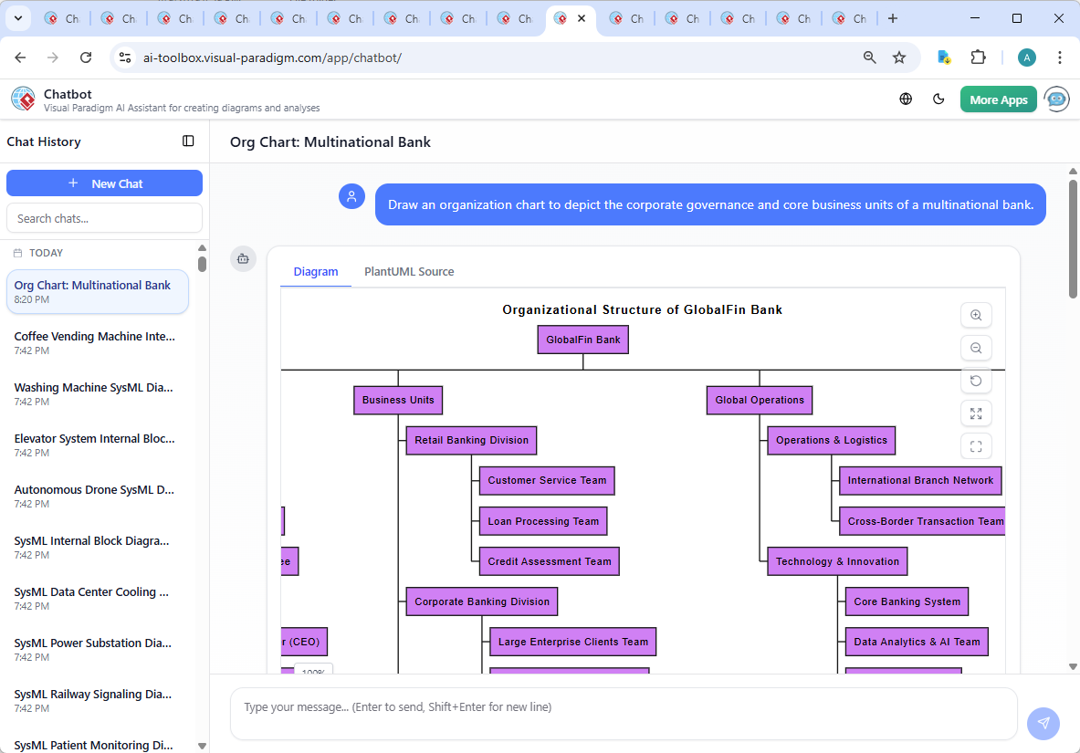Switch to the PlantUML Source tab

(x=408, y=271)
